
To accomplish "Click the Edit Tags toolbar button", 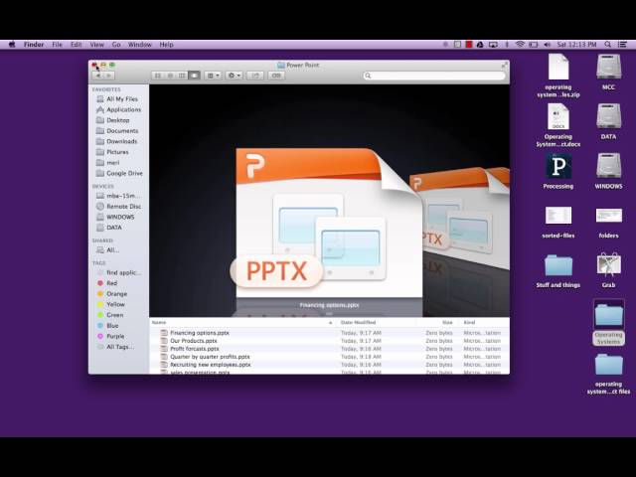I will [x=276, y=76].
